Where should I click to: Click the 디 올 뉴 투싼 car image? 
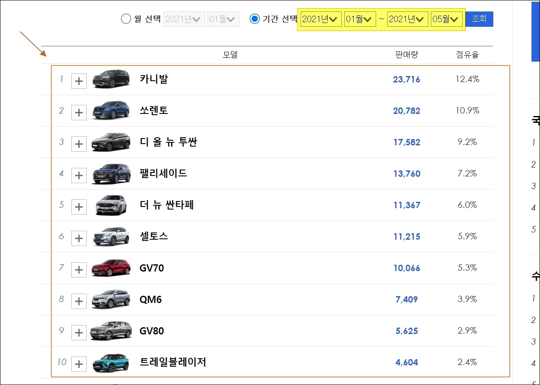[x=111, y=142]
